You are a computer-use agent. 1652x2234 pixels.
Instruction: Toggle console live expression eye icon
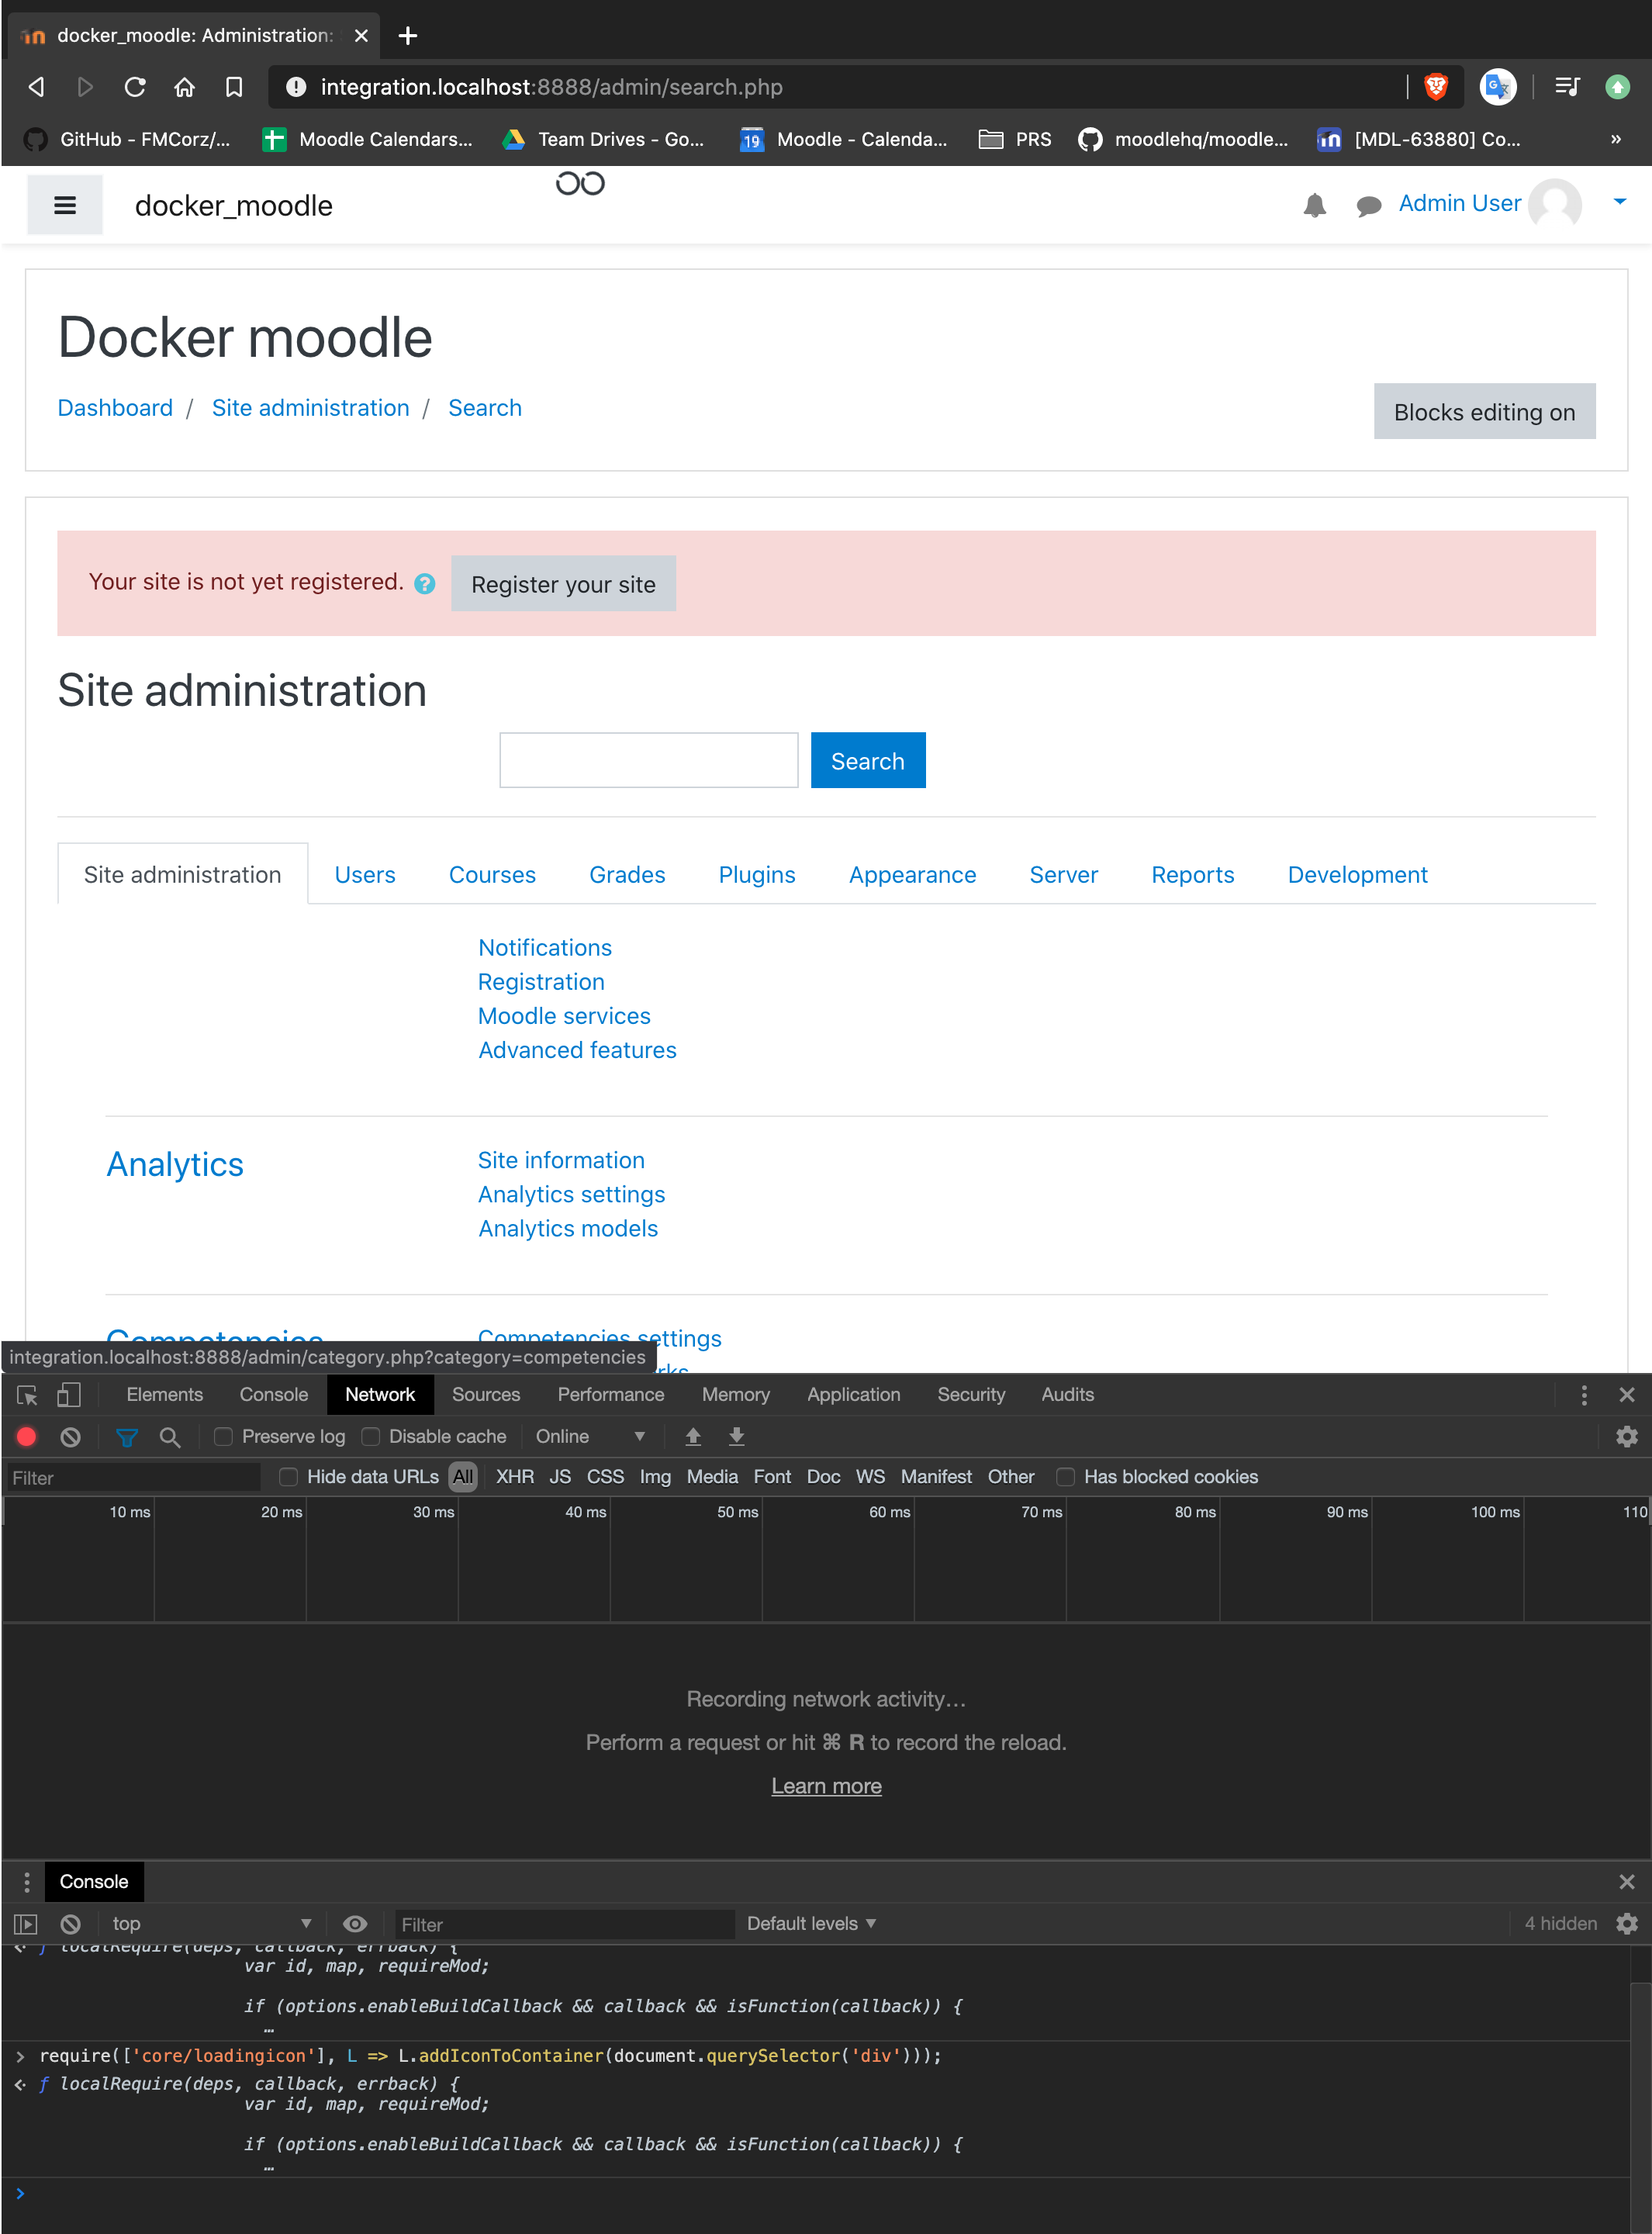tap(355, 1924)
